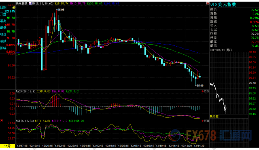Maximize the RSI indicator panel
Viewport: 259px width, 150px height.
tap(205, 121)
